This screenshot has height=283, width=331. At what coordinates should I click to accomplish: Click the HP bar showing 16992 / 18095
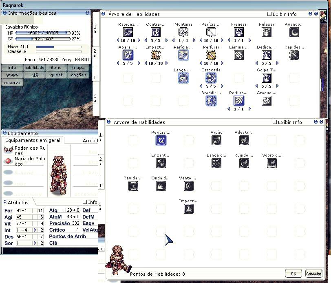(43, 33)
